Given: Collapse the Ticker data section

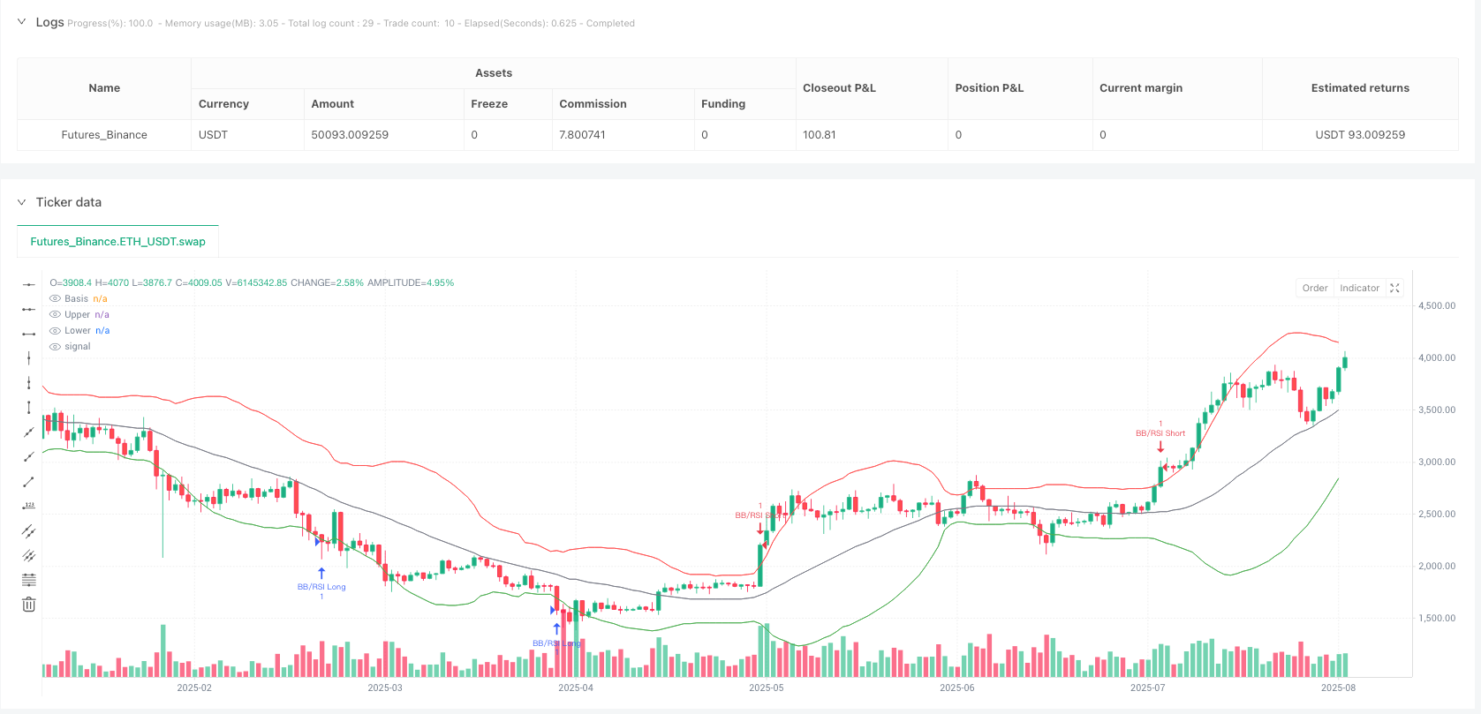Looking at the screenshot, I should pos(22,202).
